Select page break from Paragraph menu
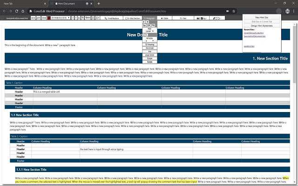This screenshot has width=298, height=186. [x=149, y=55]
